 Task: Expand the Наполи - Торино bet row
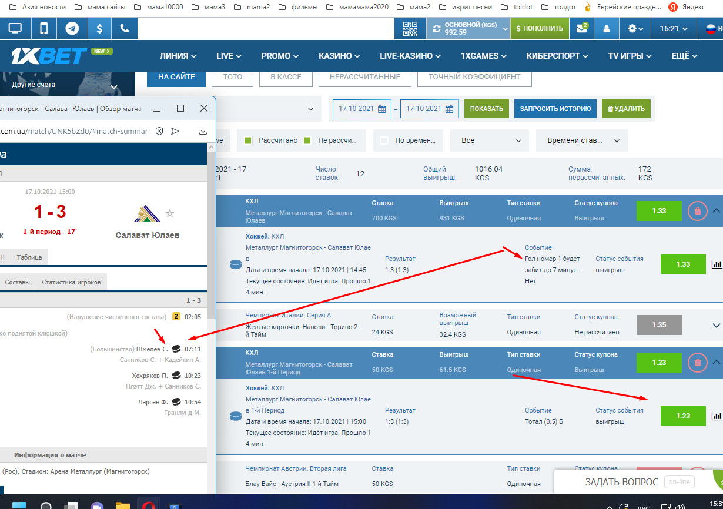[716, 325]
